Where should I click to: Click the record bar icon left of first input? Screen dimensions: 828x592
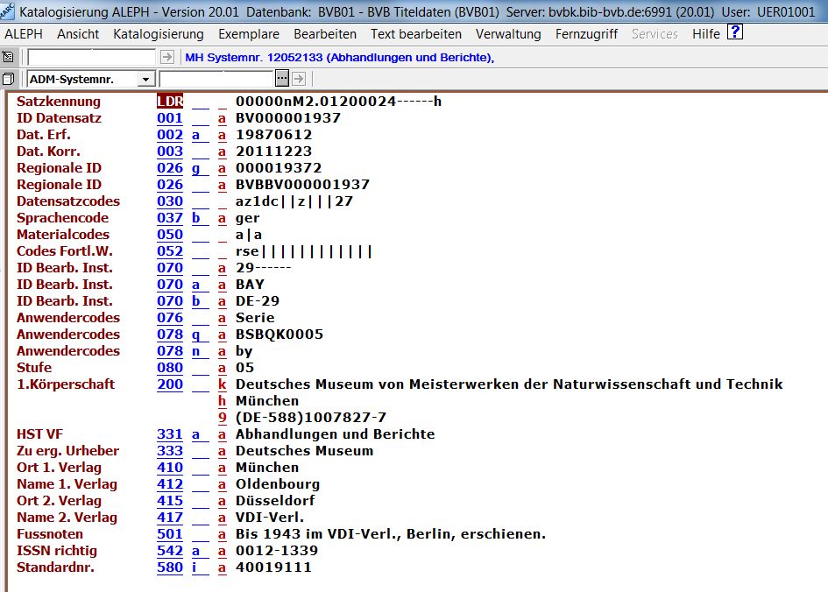[9, 57]
